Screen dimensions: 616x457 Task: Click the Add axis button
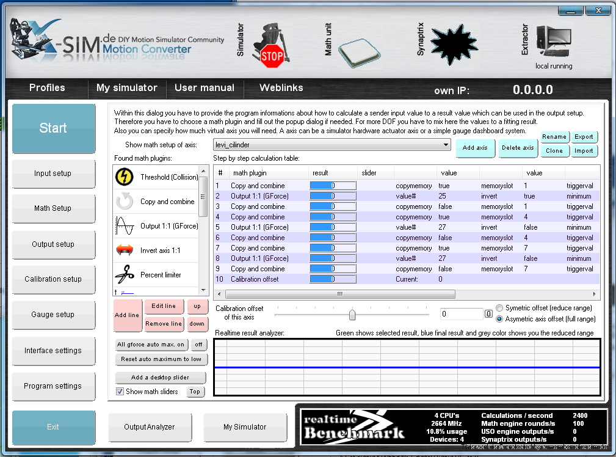tap(474, 148)
